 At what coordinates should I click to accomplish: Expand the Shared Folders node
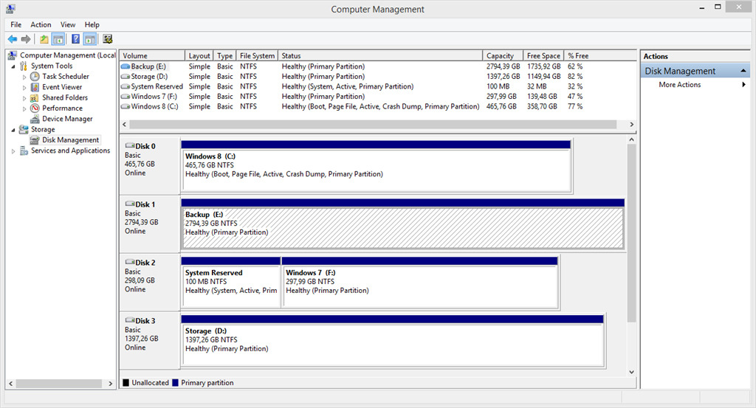(x=24, y=98)
